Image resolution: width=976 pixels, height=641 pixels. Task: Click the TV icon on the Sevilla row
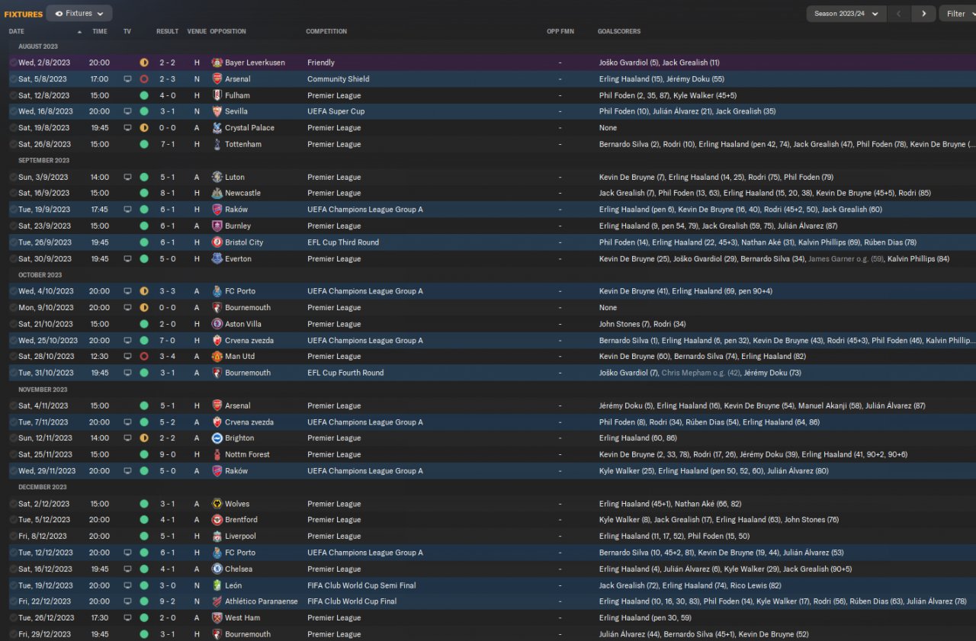click(127, 111)
